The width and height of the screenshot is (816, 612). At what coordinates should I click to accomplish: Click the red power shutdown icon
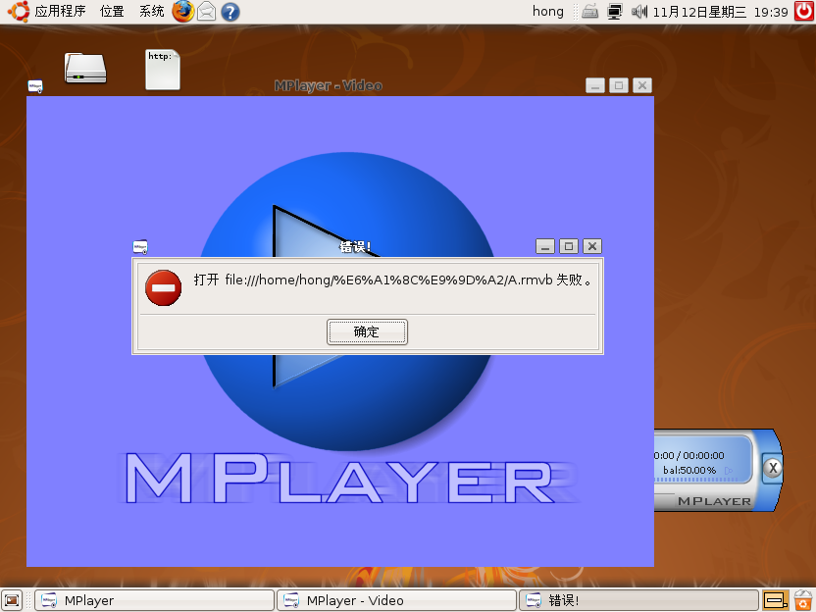click(804, 11)
